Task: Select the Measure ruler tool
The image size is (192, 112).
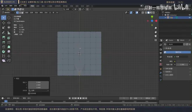Action: [9, 33]
